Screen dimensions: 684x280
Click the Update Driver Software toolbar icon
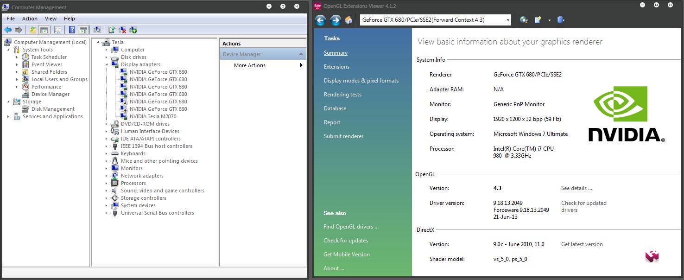pyautogui.click(x=112, y=30)
